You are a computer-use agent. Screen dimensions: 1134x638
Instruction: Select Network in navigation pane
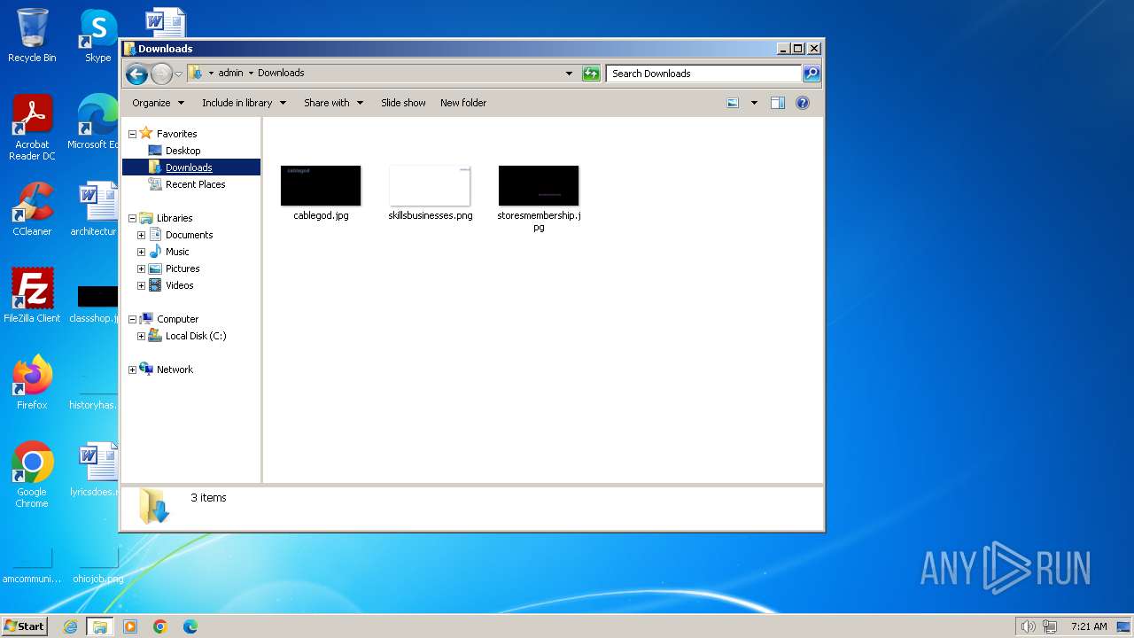coord(175,370)
